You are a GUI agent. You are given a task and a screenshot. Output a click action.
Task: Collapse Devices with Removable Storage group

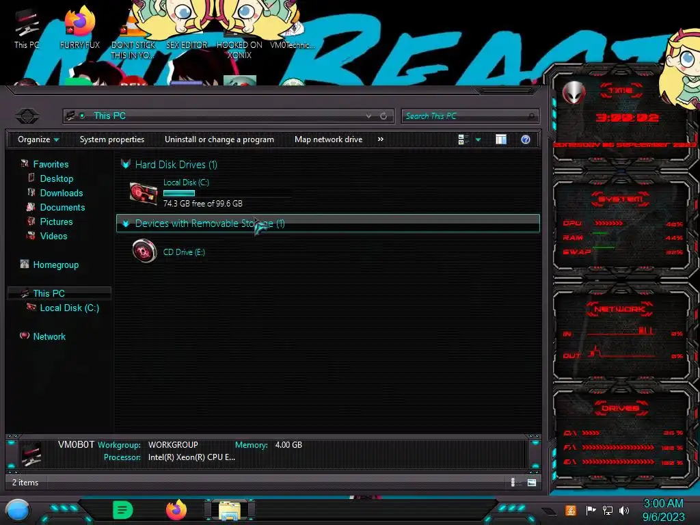(x=126, y=224)
